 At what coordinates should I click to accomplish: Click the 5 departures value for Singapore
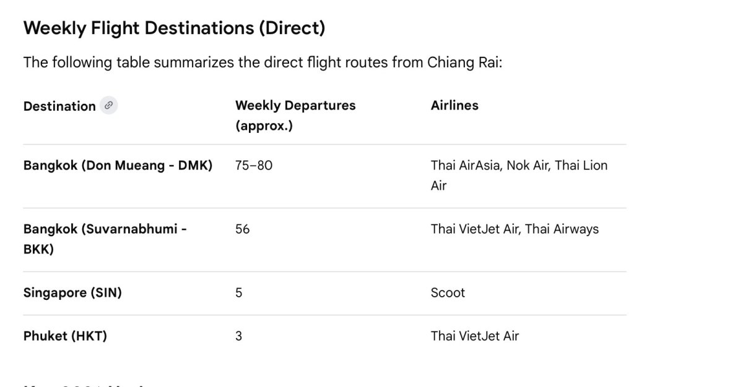pos(239,293)
